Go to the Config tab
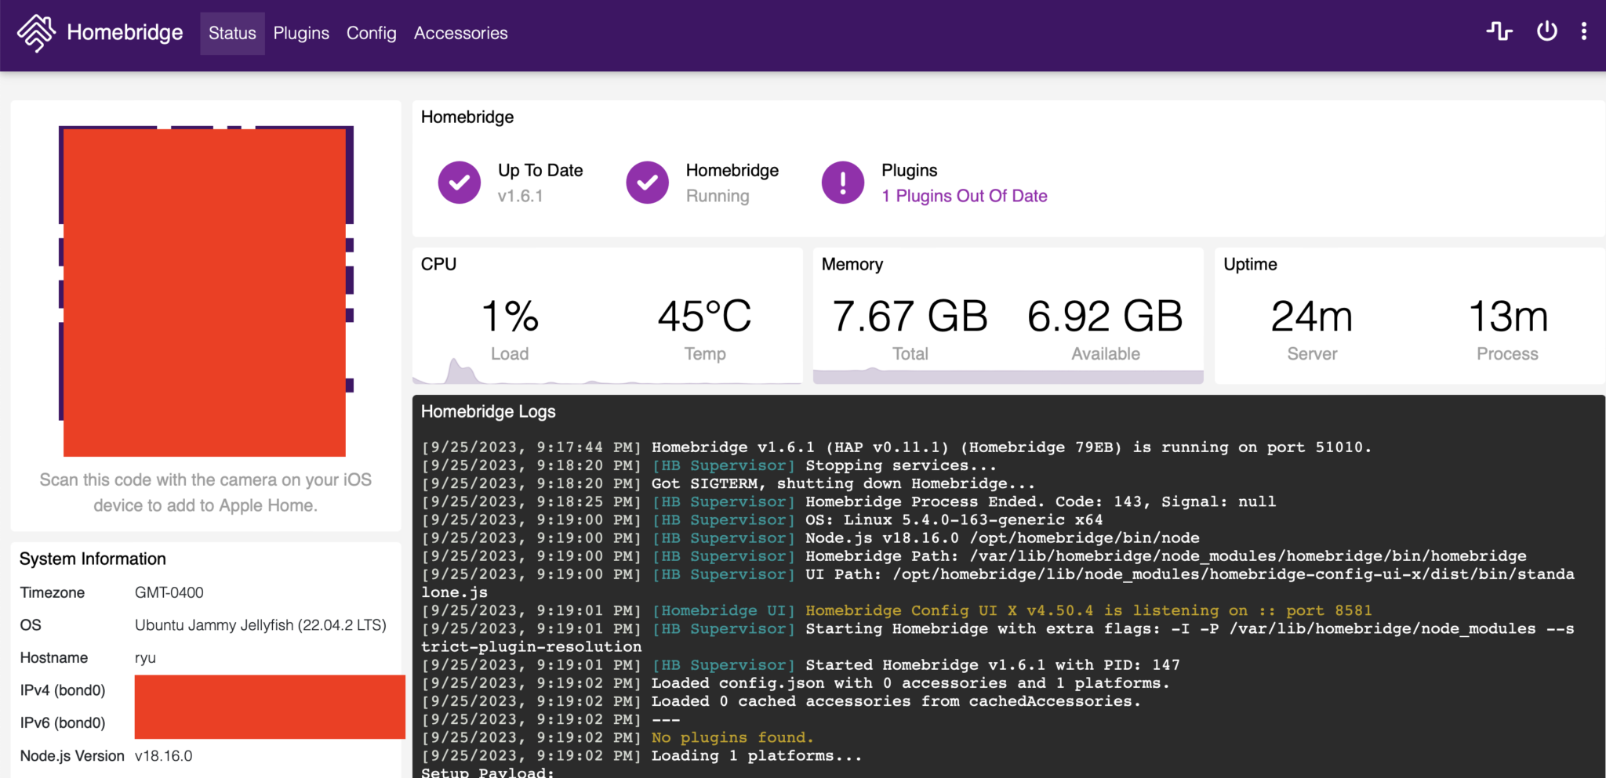Screen dimensions: 1606x778 [371, 33]
